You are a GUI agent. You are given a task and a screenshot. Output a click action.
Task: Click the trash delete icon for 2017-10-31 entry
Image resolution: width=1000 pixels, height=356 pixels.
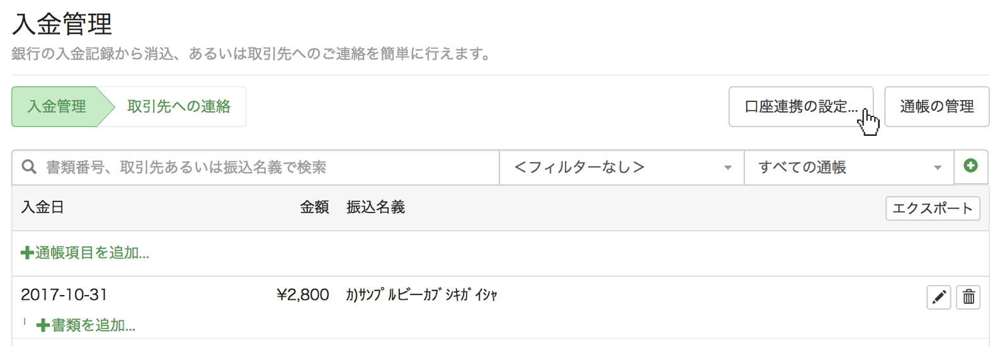pos(969,297)
